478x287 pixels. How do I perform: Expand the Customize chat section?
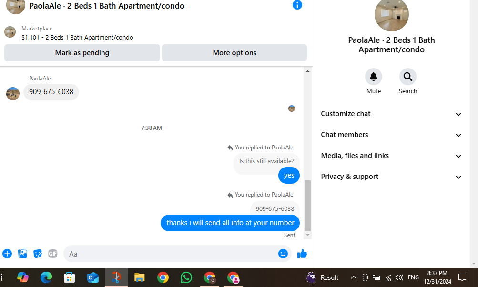click(x=391, y=114)
